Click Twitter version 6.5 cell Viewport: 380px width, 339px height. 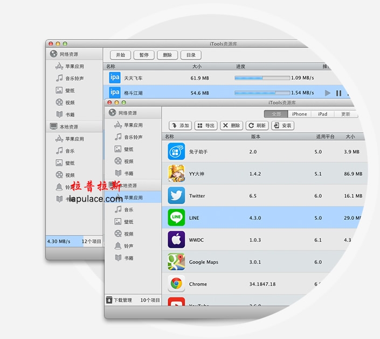[253, 196]
